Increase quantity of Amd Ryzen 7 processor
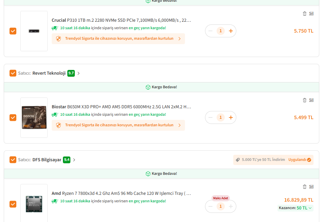322x222 pixels. point(231,206)
